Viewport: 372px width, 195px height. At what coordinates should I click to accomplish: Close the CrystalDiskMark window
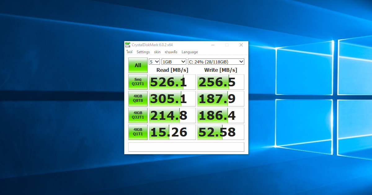click(241, 45)
